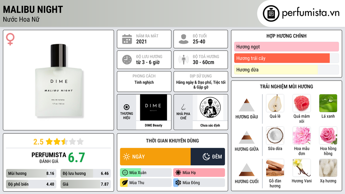Click the calendar icon beside Năm ra mắt
Screen dimensions: 345x194
127,39
